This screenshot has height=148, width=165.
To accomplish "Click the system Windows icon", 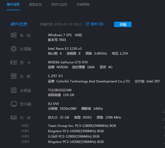I will [x=14, y=35].
